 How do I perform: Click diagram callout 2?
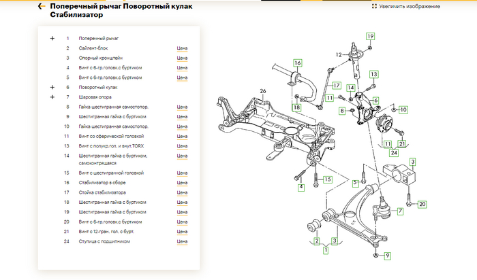(317, 241)
